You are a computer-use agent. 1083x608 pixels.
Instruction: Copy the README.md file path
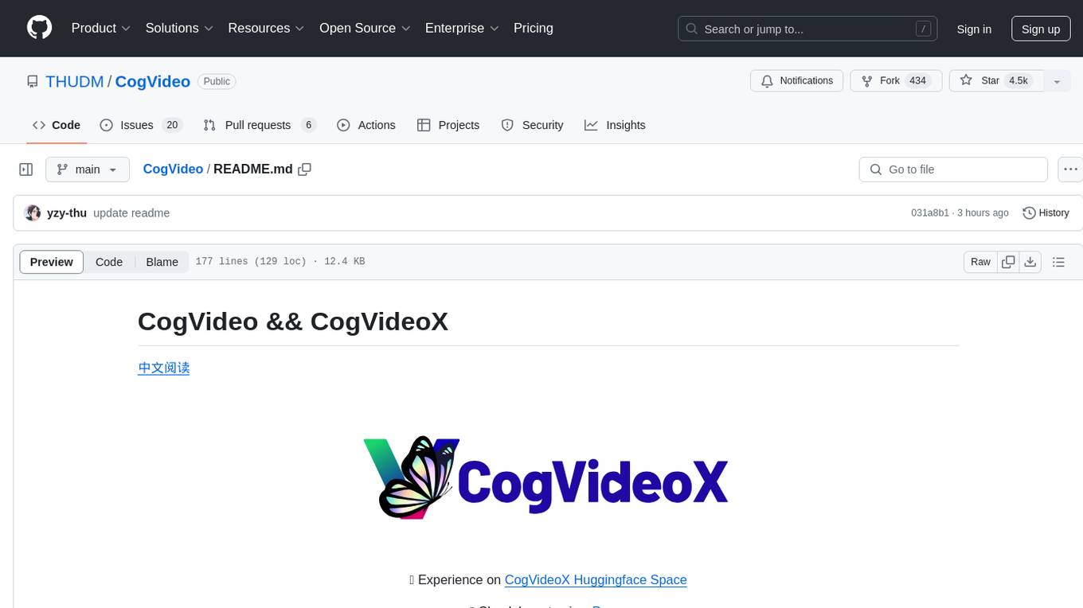point(304,170)
